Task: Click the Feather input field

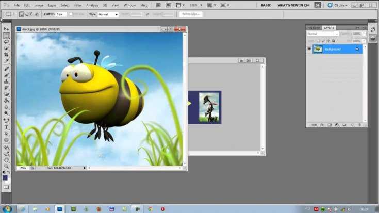Action: point(61,14)
